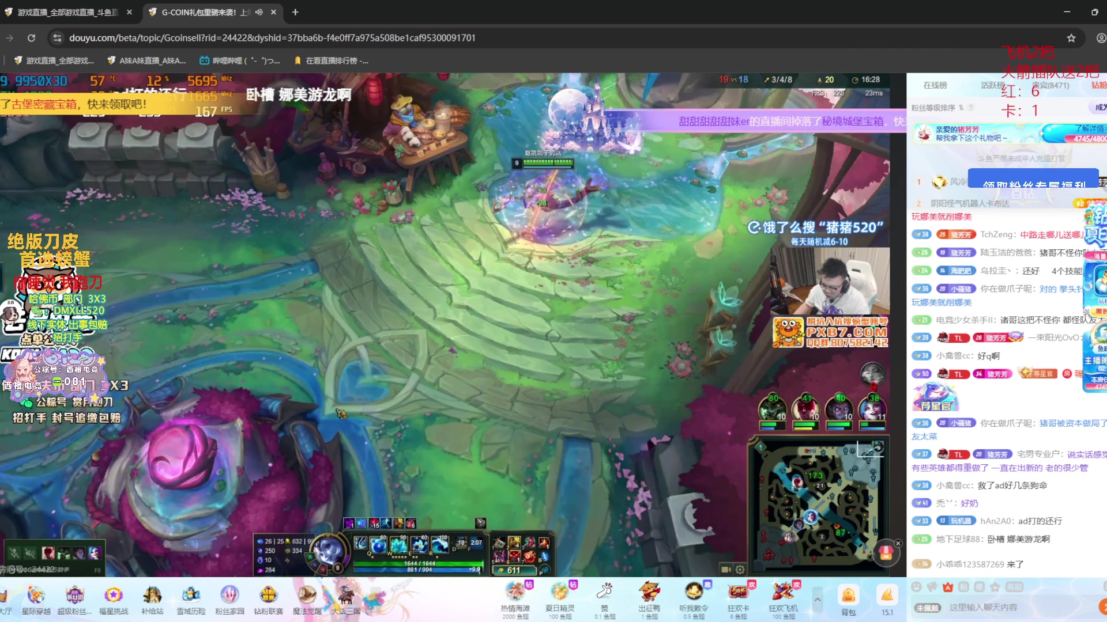Open the 星际穿越 rocket activity icon
1107x622 pixels.
pyautogui.click(x=36, y=599)
